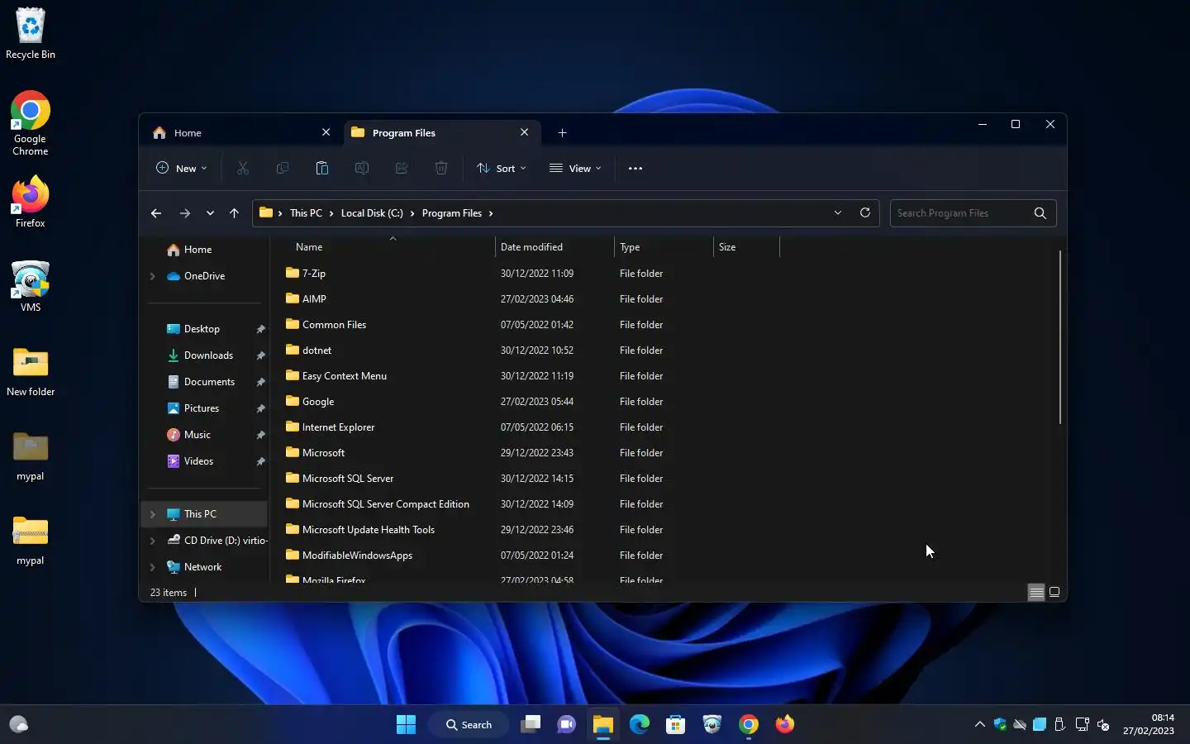Image resolution: width=1190 pixels, height=744 pixels.
Task: Select Videos in navigation pane
Action: (198, 461)
